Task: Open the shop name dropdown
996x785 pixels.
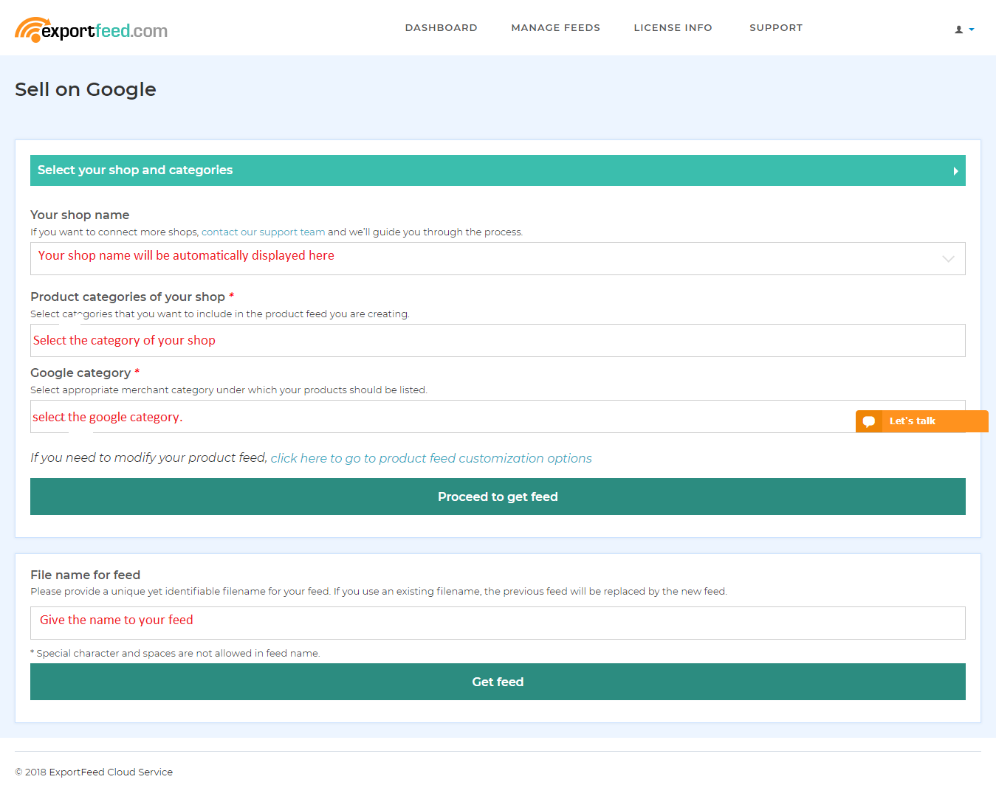Action: (498, 258)
